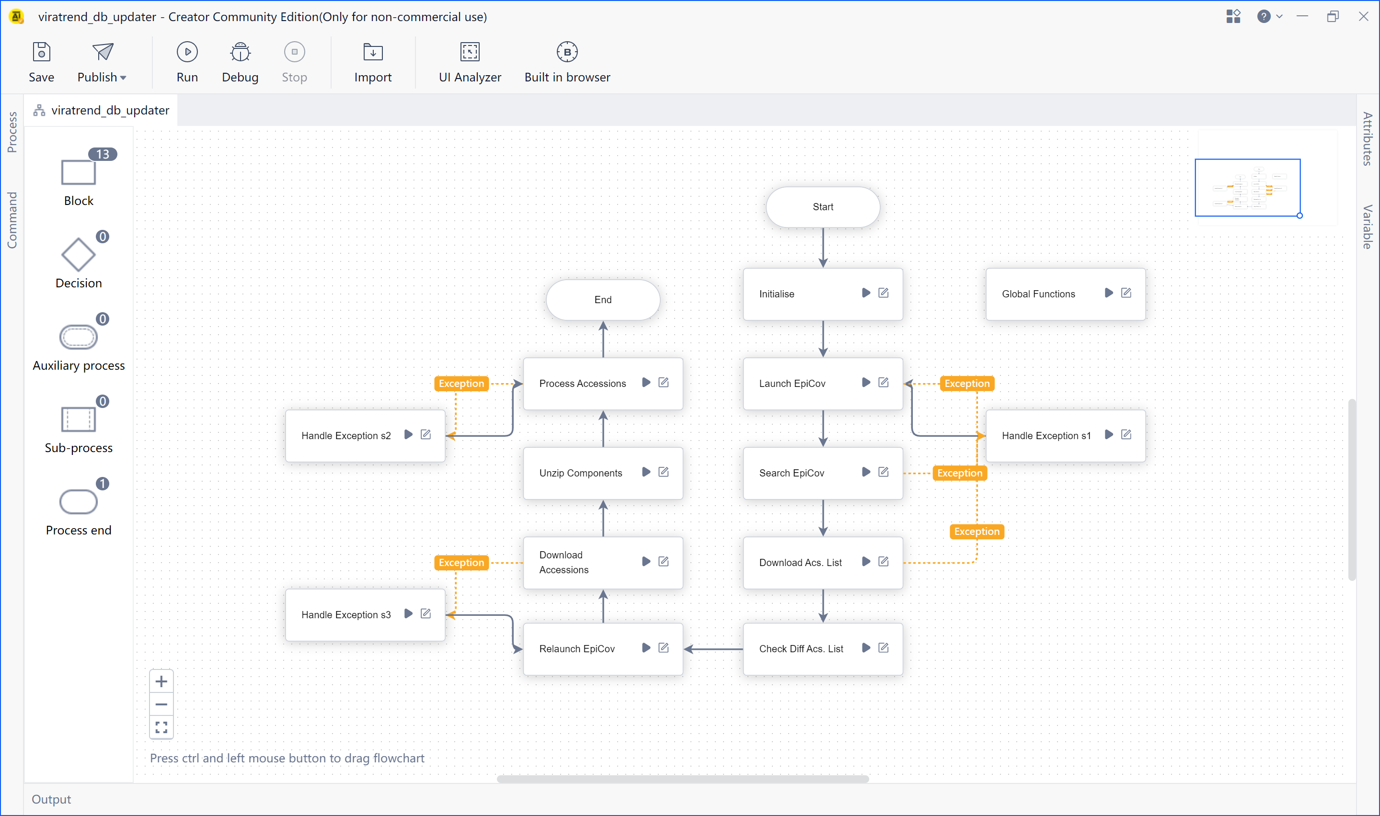Fit flowchart to screen icon
1380x816 pixels.
[x=161, y=727]
